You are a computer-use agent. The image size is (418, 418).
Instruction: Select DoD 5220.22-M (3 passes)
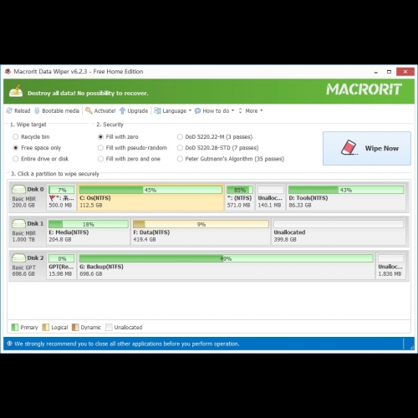215,136
